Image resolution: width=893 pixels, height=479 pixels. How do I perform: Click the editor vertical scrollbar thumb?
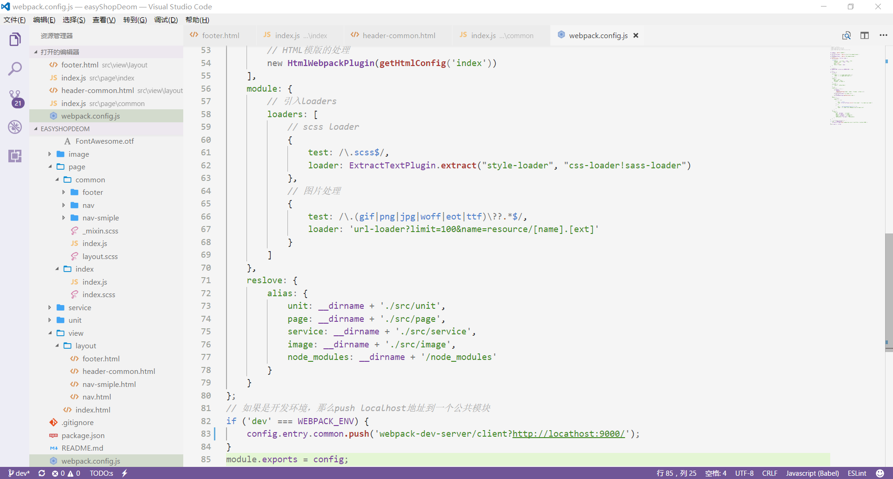click(889, 293)
